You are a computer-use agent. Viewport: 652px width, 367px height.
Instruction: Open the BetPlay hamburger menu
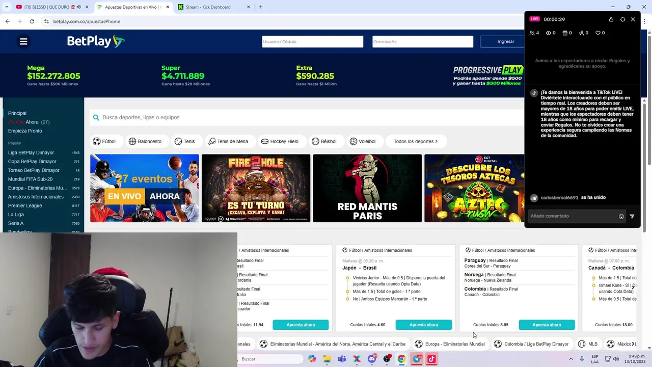click(x=23, y=42)
